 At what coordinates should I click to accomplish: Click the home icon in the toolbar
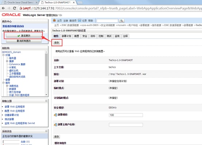[54, 20]
